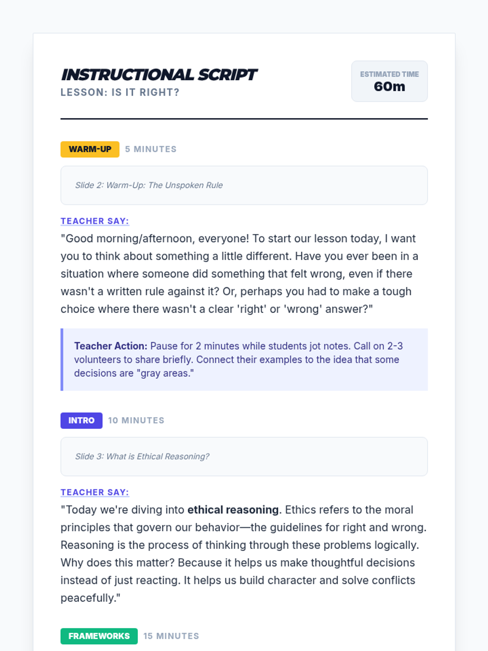Click first TEACHER SAY underlined link

pos(95,221)
